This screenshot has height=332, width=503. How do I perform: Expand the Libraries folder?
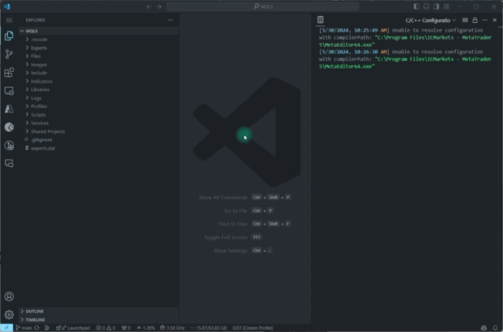[98, 90]
